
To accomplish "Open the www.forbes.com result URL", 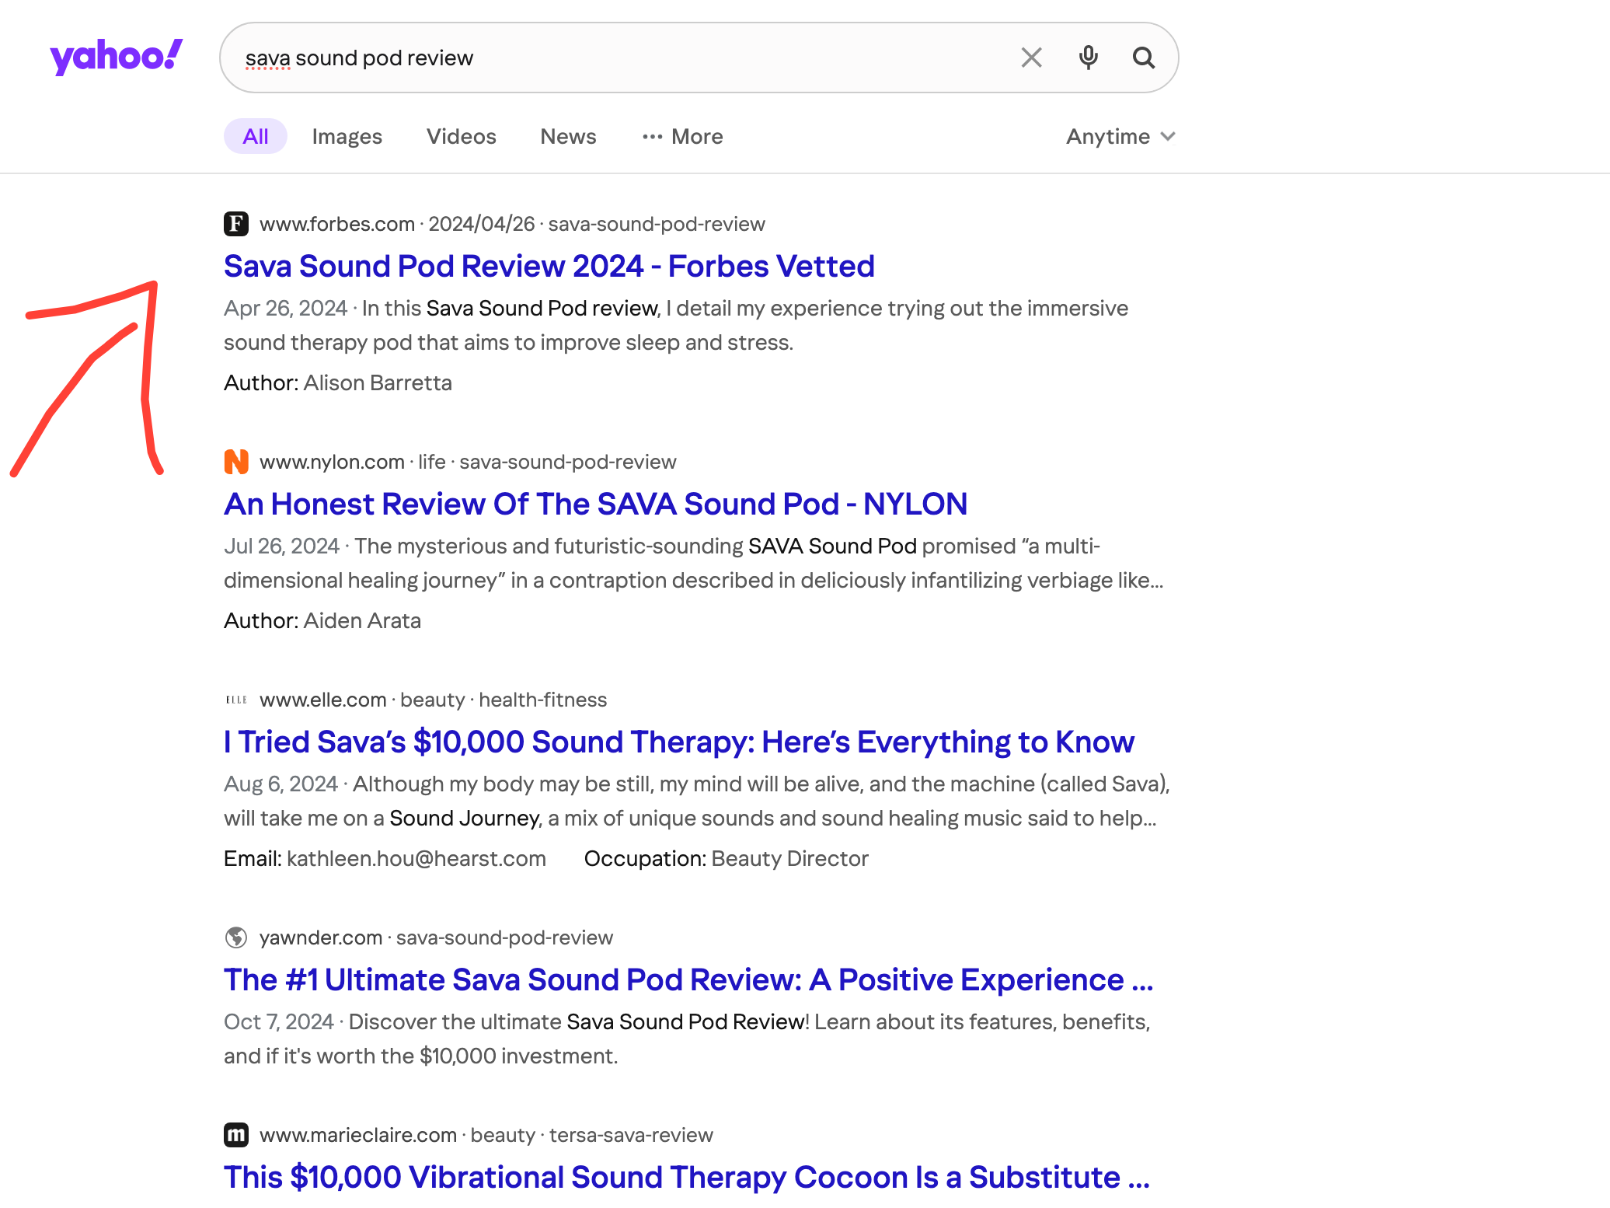I will (x=512, y=224).
